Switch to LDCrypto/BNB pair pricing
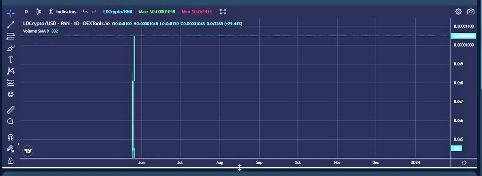 click(118, 12)
